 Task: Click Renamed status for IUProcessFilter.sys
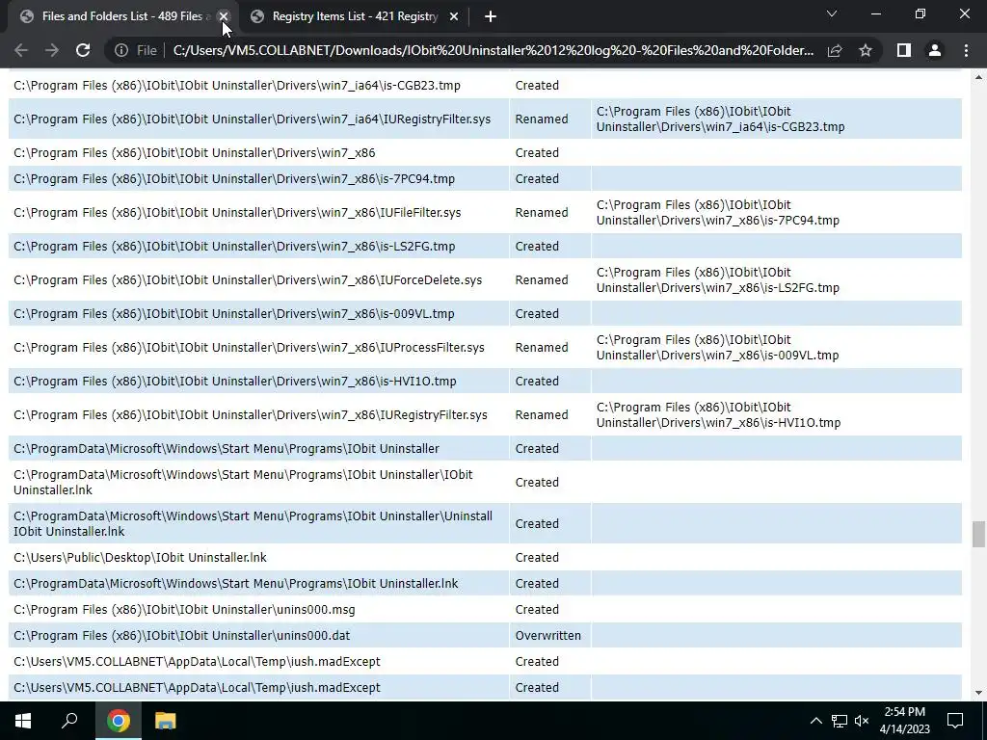[542, 347]
